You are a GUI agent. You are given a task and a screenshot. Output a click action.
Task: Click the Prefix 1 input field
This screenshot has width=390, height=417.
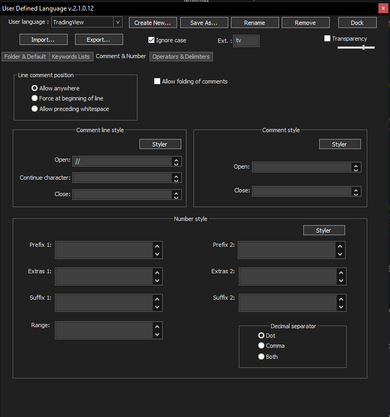[x=104, y=250]
